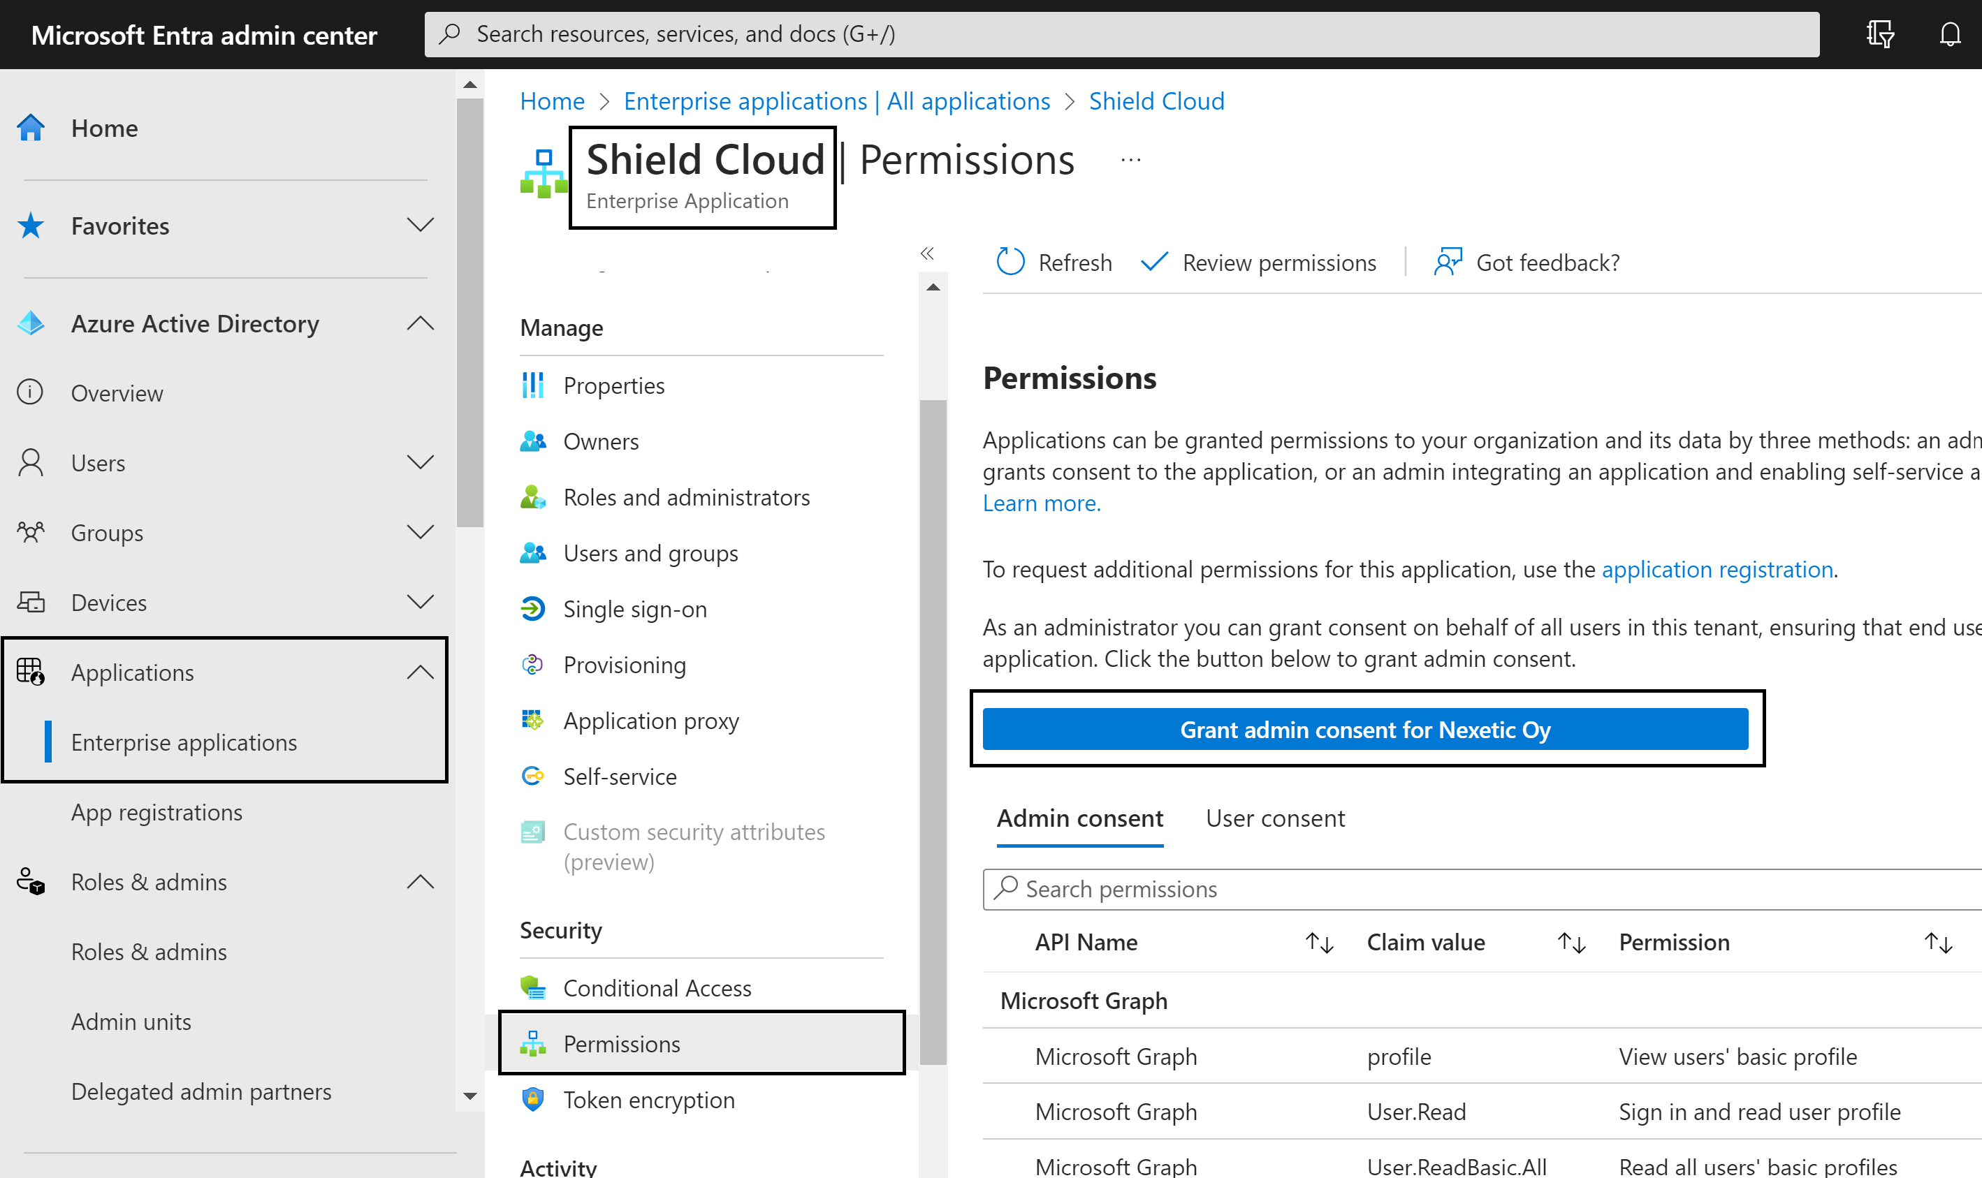
Task: Click the Refresh circular arrow icon
Action: 1011,261
